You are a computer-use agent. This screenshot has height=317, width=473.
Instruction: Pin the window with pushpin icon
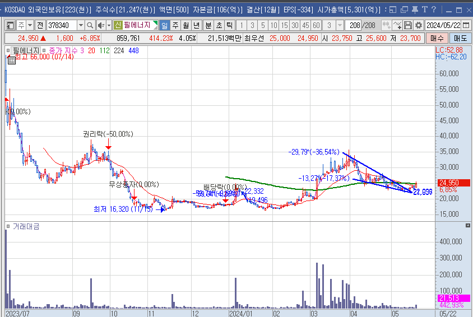pos(415,10)
